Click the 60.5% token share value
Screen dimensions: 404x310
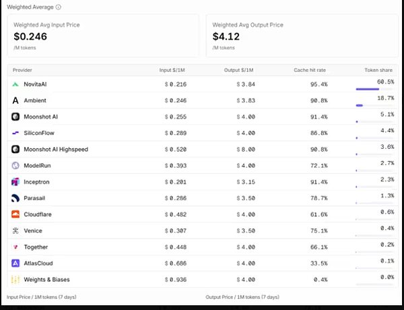(385, 82)
